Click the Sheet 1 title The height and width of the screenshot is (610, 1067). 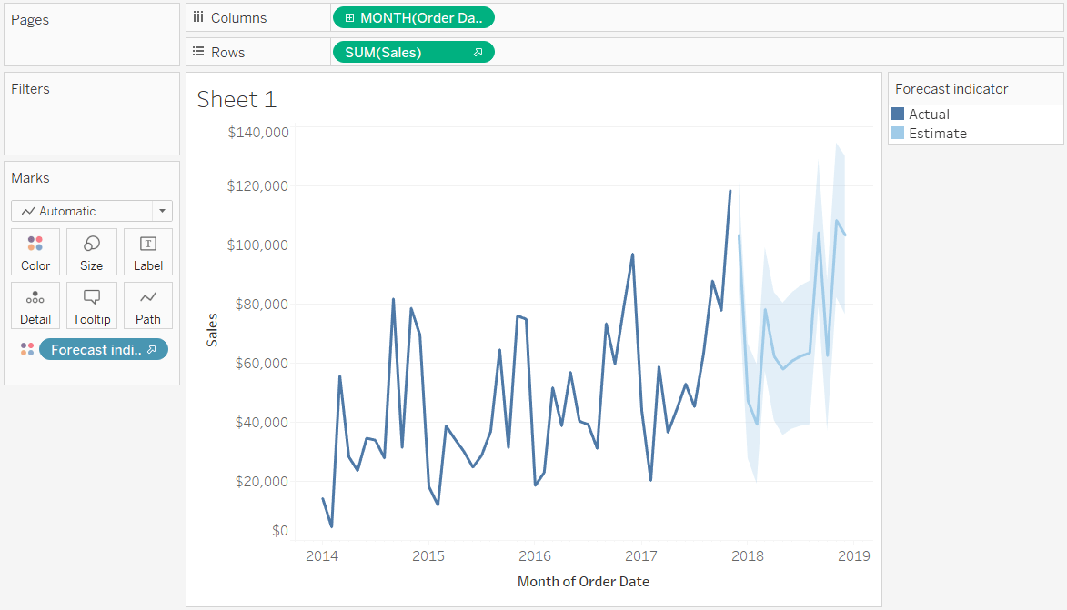pos(237,99)
